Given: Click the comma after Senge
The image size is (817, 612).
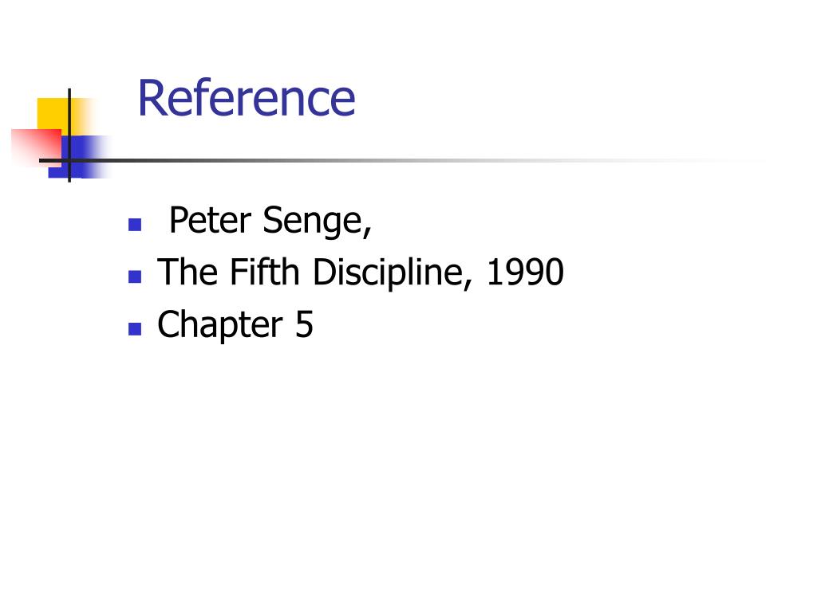Looking at the screenshot, I should coord(367,231).
